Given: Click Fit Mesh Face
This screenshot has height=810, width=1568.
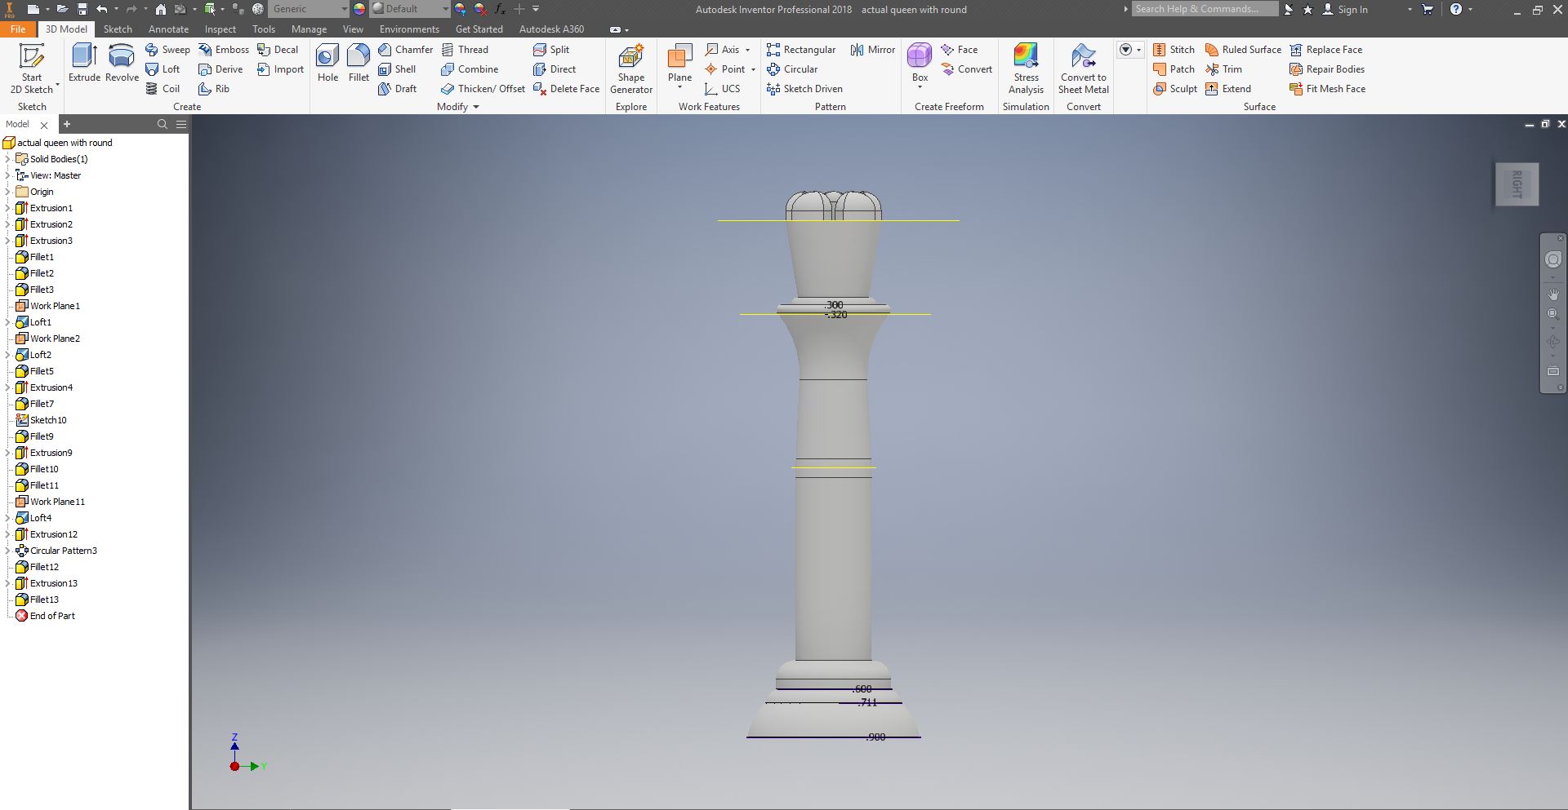Looking at the screenshot, I should tap(1327, 89).
